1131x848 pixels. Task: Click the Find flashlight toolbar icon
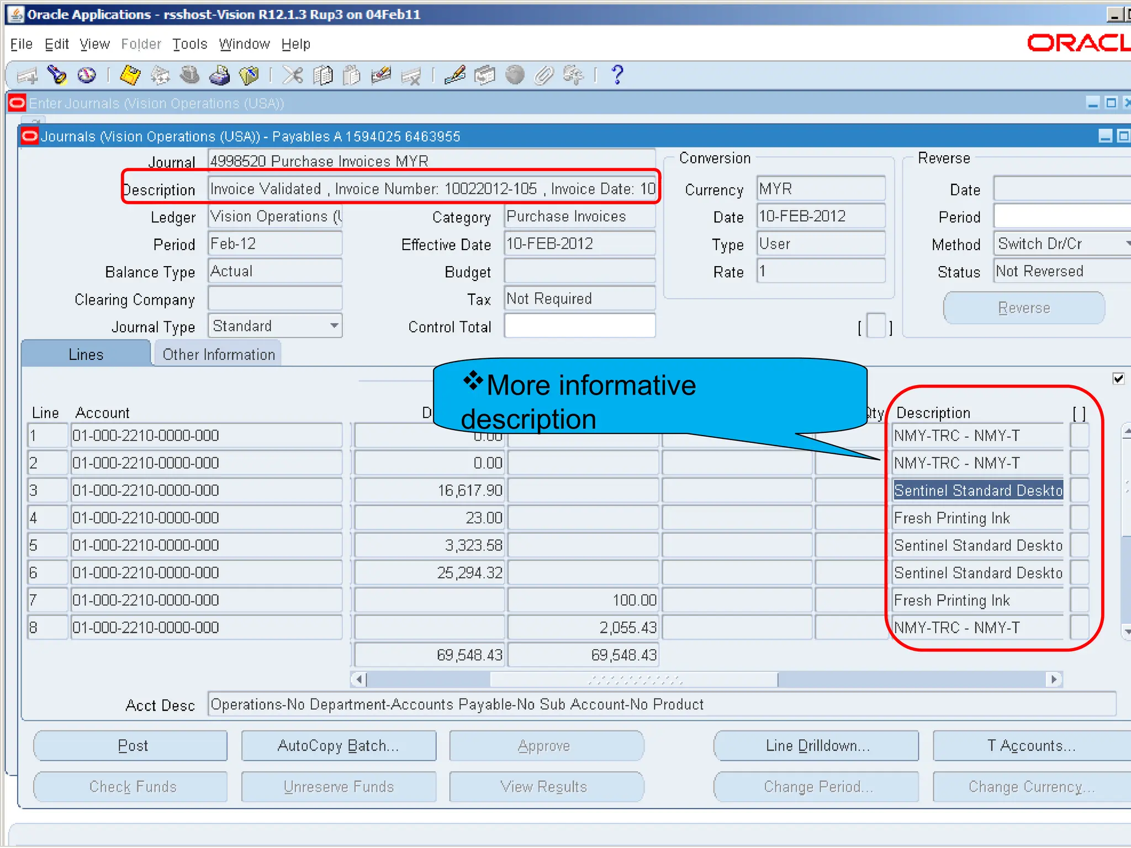[56, 75]
